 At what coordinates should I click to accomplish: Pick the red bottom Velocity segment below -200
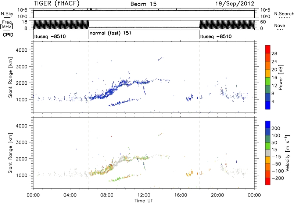click(x=268, y=181)
